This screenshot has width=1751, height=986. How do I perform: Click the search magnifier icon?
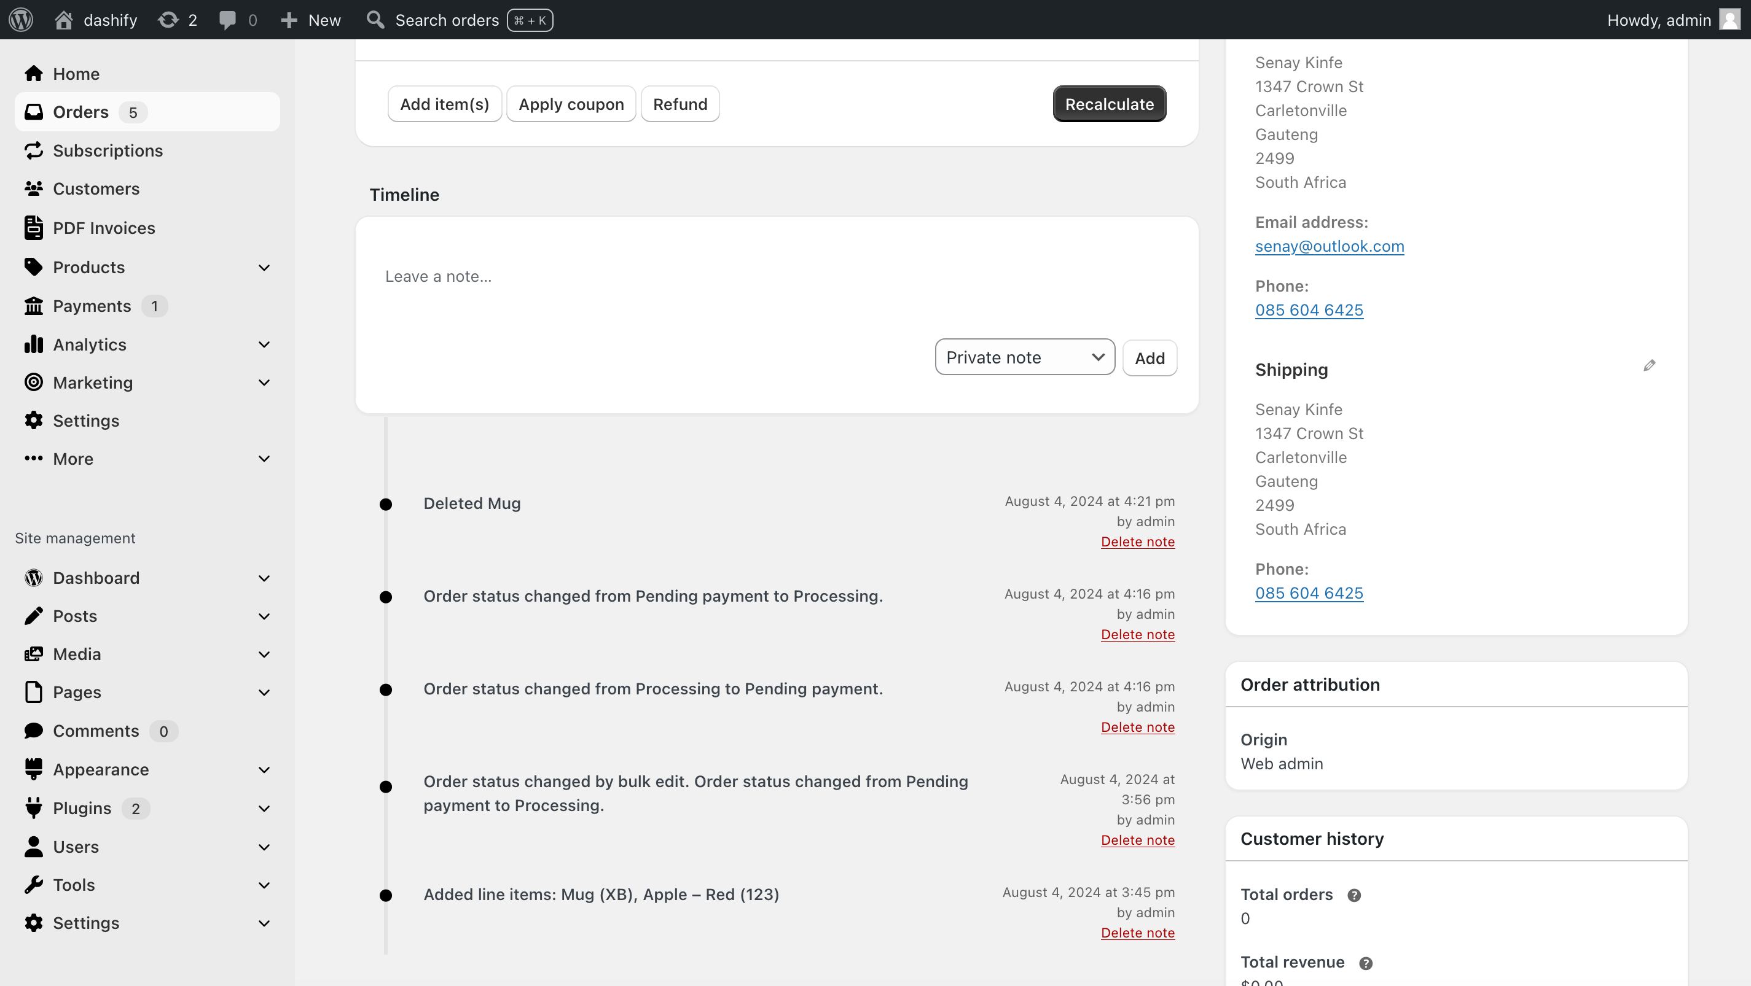(x=375, y=20)
